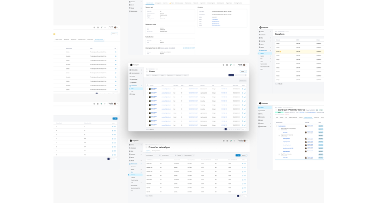Select the highlighted Users item in the Users window sidebar
The height and width of the screenshot is (203, 378).
point(136,89)
